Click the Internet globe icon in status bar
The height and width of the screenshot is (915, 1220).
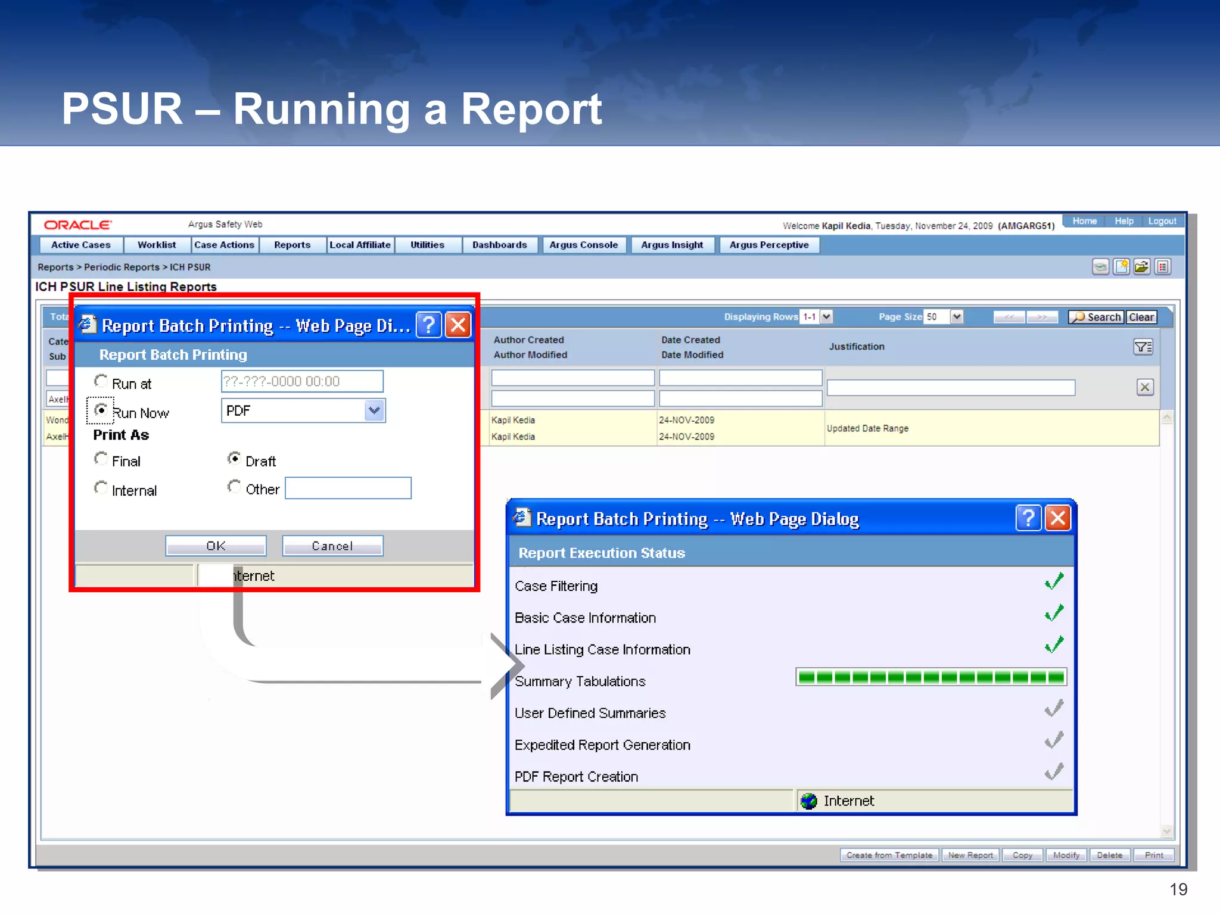(809, 801)
